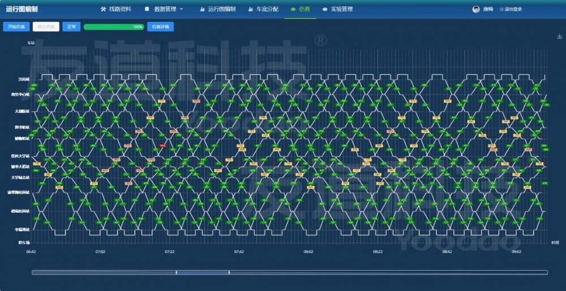Click the 正常 speed button
This screenshot has width=566, height=291.
coord(71,27)
